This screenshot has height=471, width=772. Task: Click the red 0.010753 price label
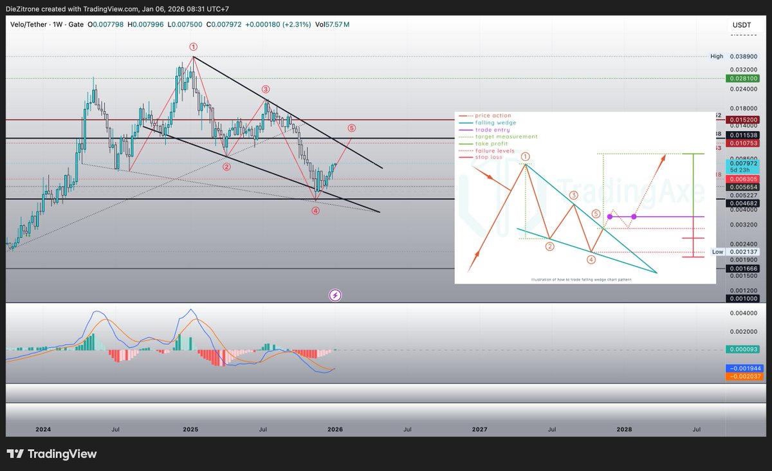741,143
